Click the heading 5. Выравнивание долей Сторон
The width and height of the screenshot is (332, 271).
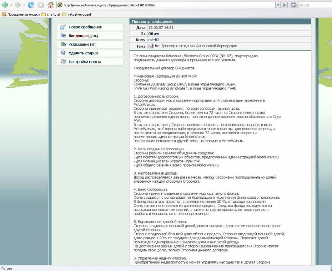tap(160, 222)
